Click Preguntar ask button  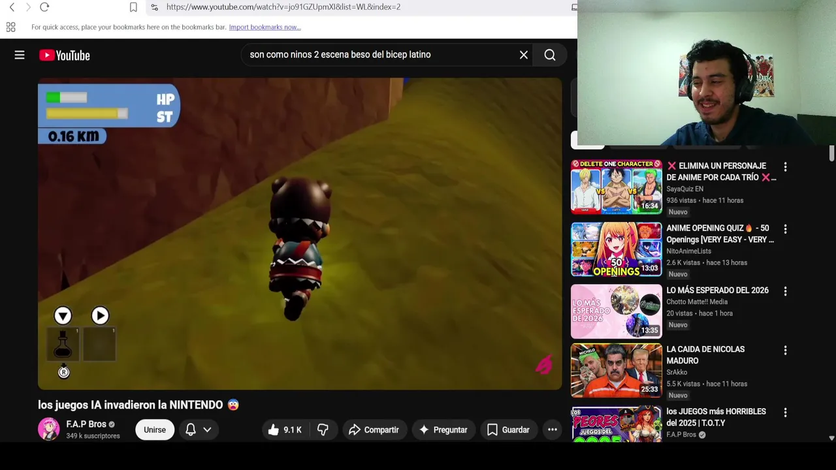tap(443, 430)
